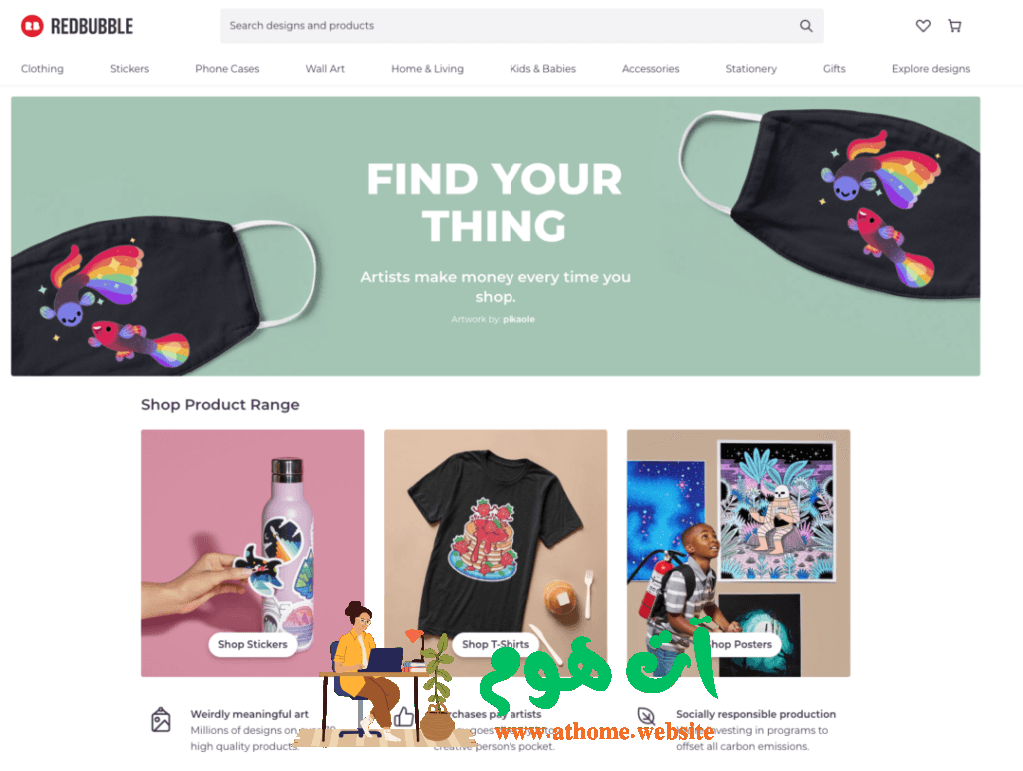
Task: Open the favorites heart icon
Action: click(923, 26)
